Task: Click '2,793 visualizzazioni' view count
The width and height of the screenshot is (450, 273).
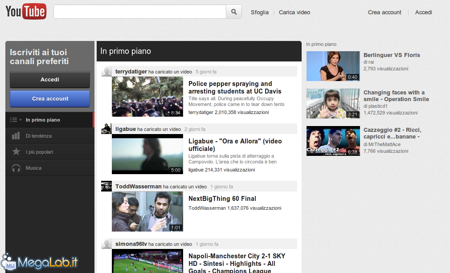Action: click(x=386, y=69)
